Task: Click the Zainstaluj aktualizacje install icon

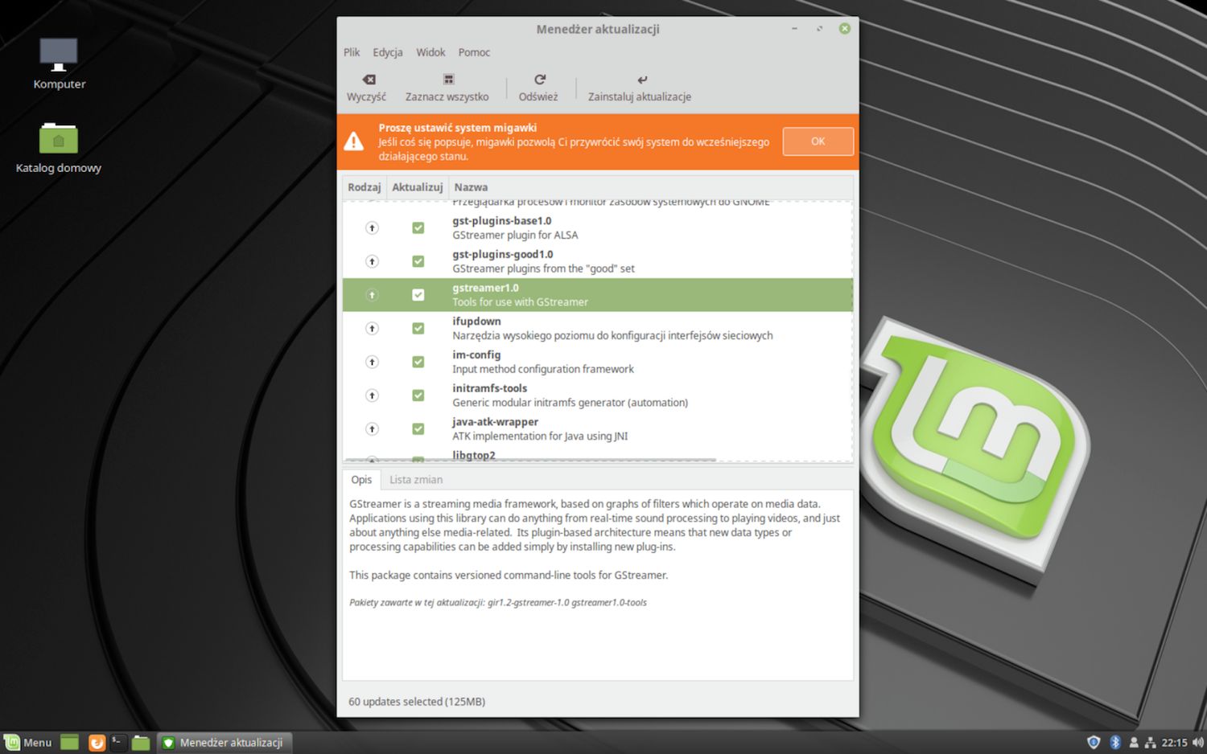Action: click(641, 80)
